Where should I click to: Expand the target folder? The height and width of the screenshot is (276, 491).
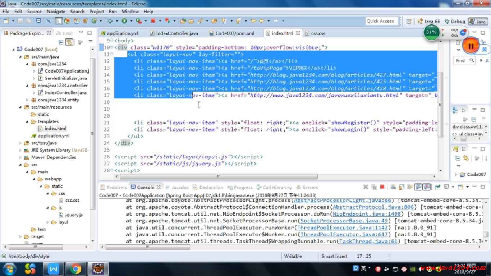coord(20,236)
